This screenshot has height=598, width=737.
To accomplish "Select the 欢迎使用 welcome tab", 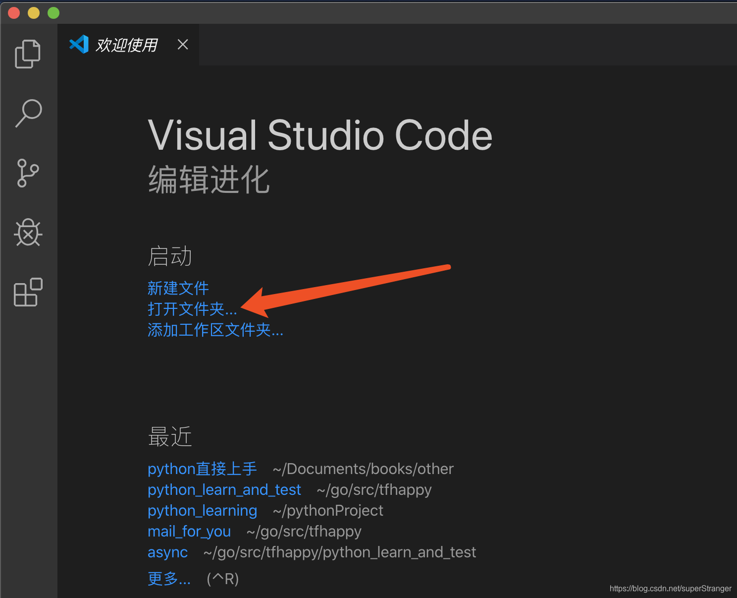I will click(128, 45).
